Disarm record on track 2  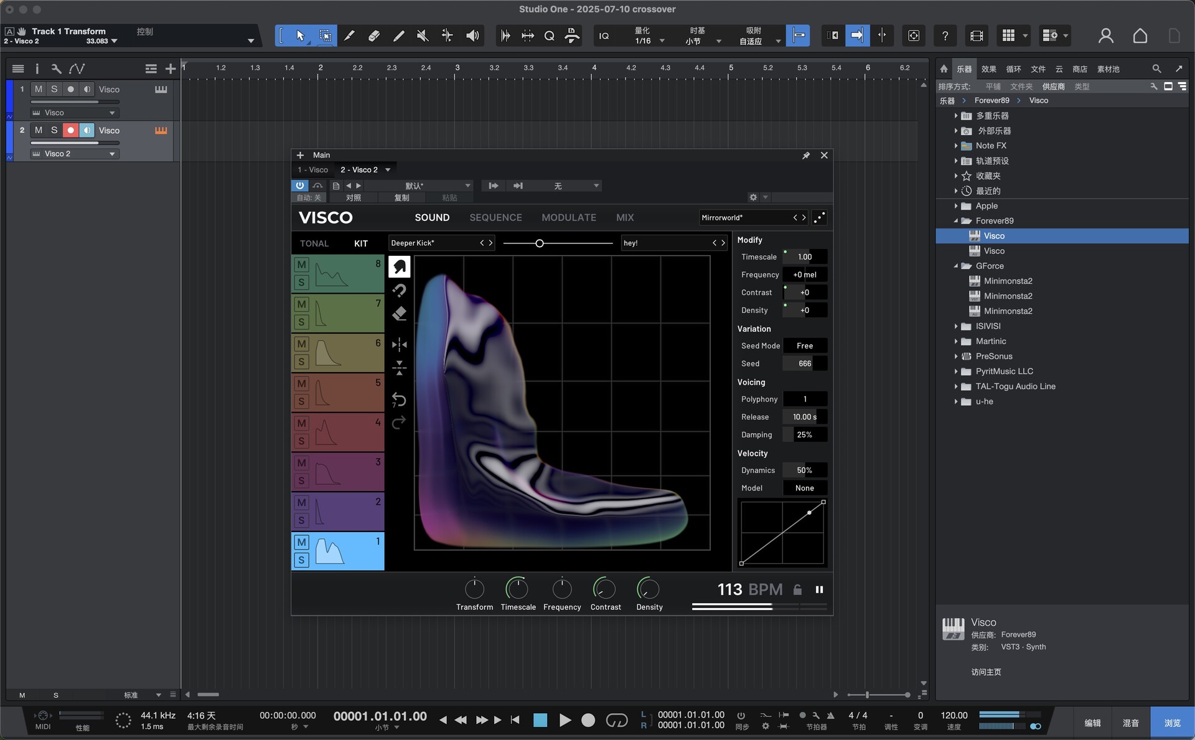[70, 130]
